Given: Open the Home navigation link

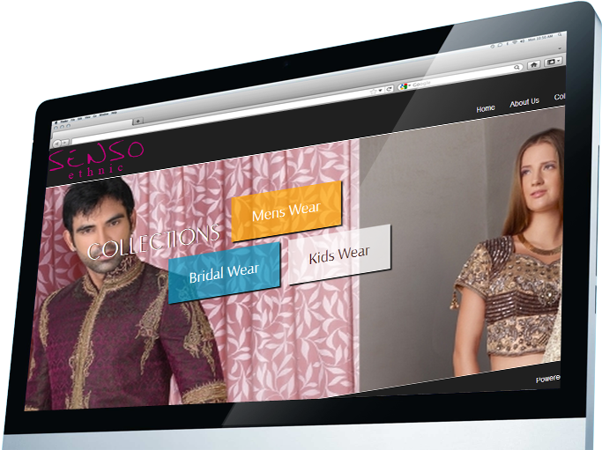Looking at the screenshot, I should [x=486, y=108].
